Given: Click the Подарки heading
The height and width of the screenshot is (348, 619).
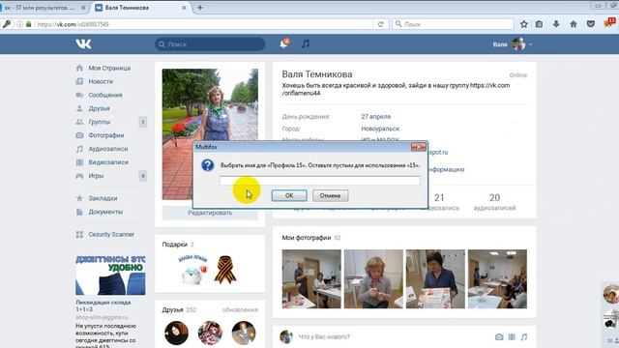Looking at the screenshot, I should (x=174, y=245).
